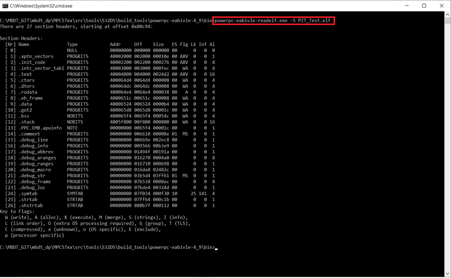This screenshot has width=451, height=278.
Task: Minimize the cmd.exe window
Action: (407, 6)
